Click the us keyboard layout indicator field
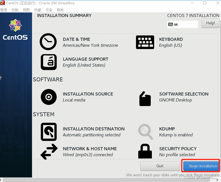Viewport: 221px width, 182px height. pos(182,24)
